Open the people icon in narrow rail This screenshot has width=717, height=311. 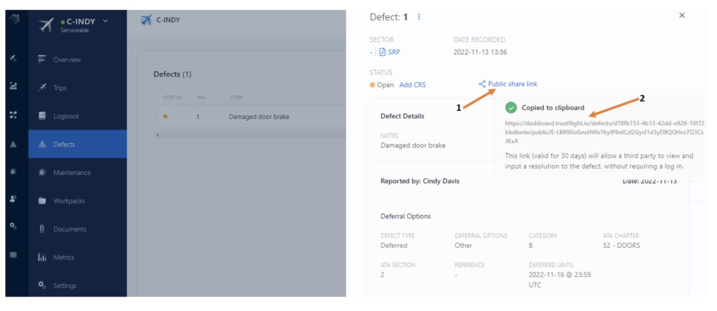click(x=13, y=199)
